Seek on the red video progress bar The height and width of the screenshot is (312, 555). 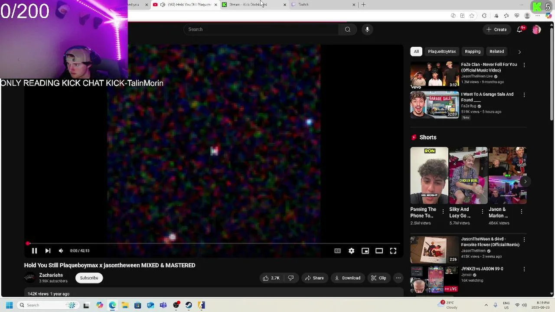[212, 244]
